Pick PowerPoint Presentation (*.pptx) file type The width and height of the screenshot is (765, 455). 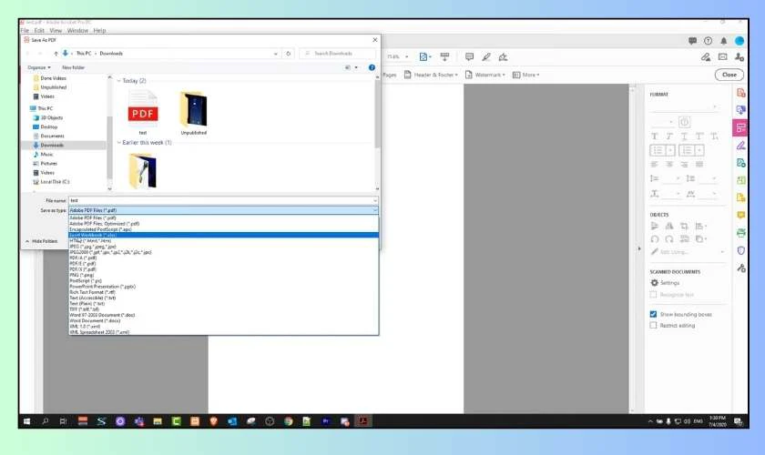coord(223,287)
